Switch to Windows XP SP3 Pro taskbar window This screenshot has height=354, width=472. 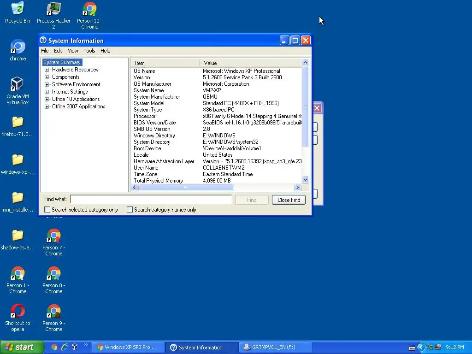pos(128,347)
